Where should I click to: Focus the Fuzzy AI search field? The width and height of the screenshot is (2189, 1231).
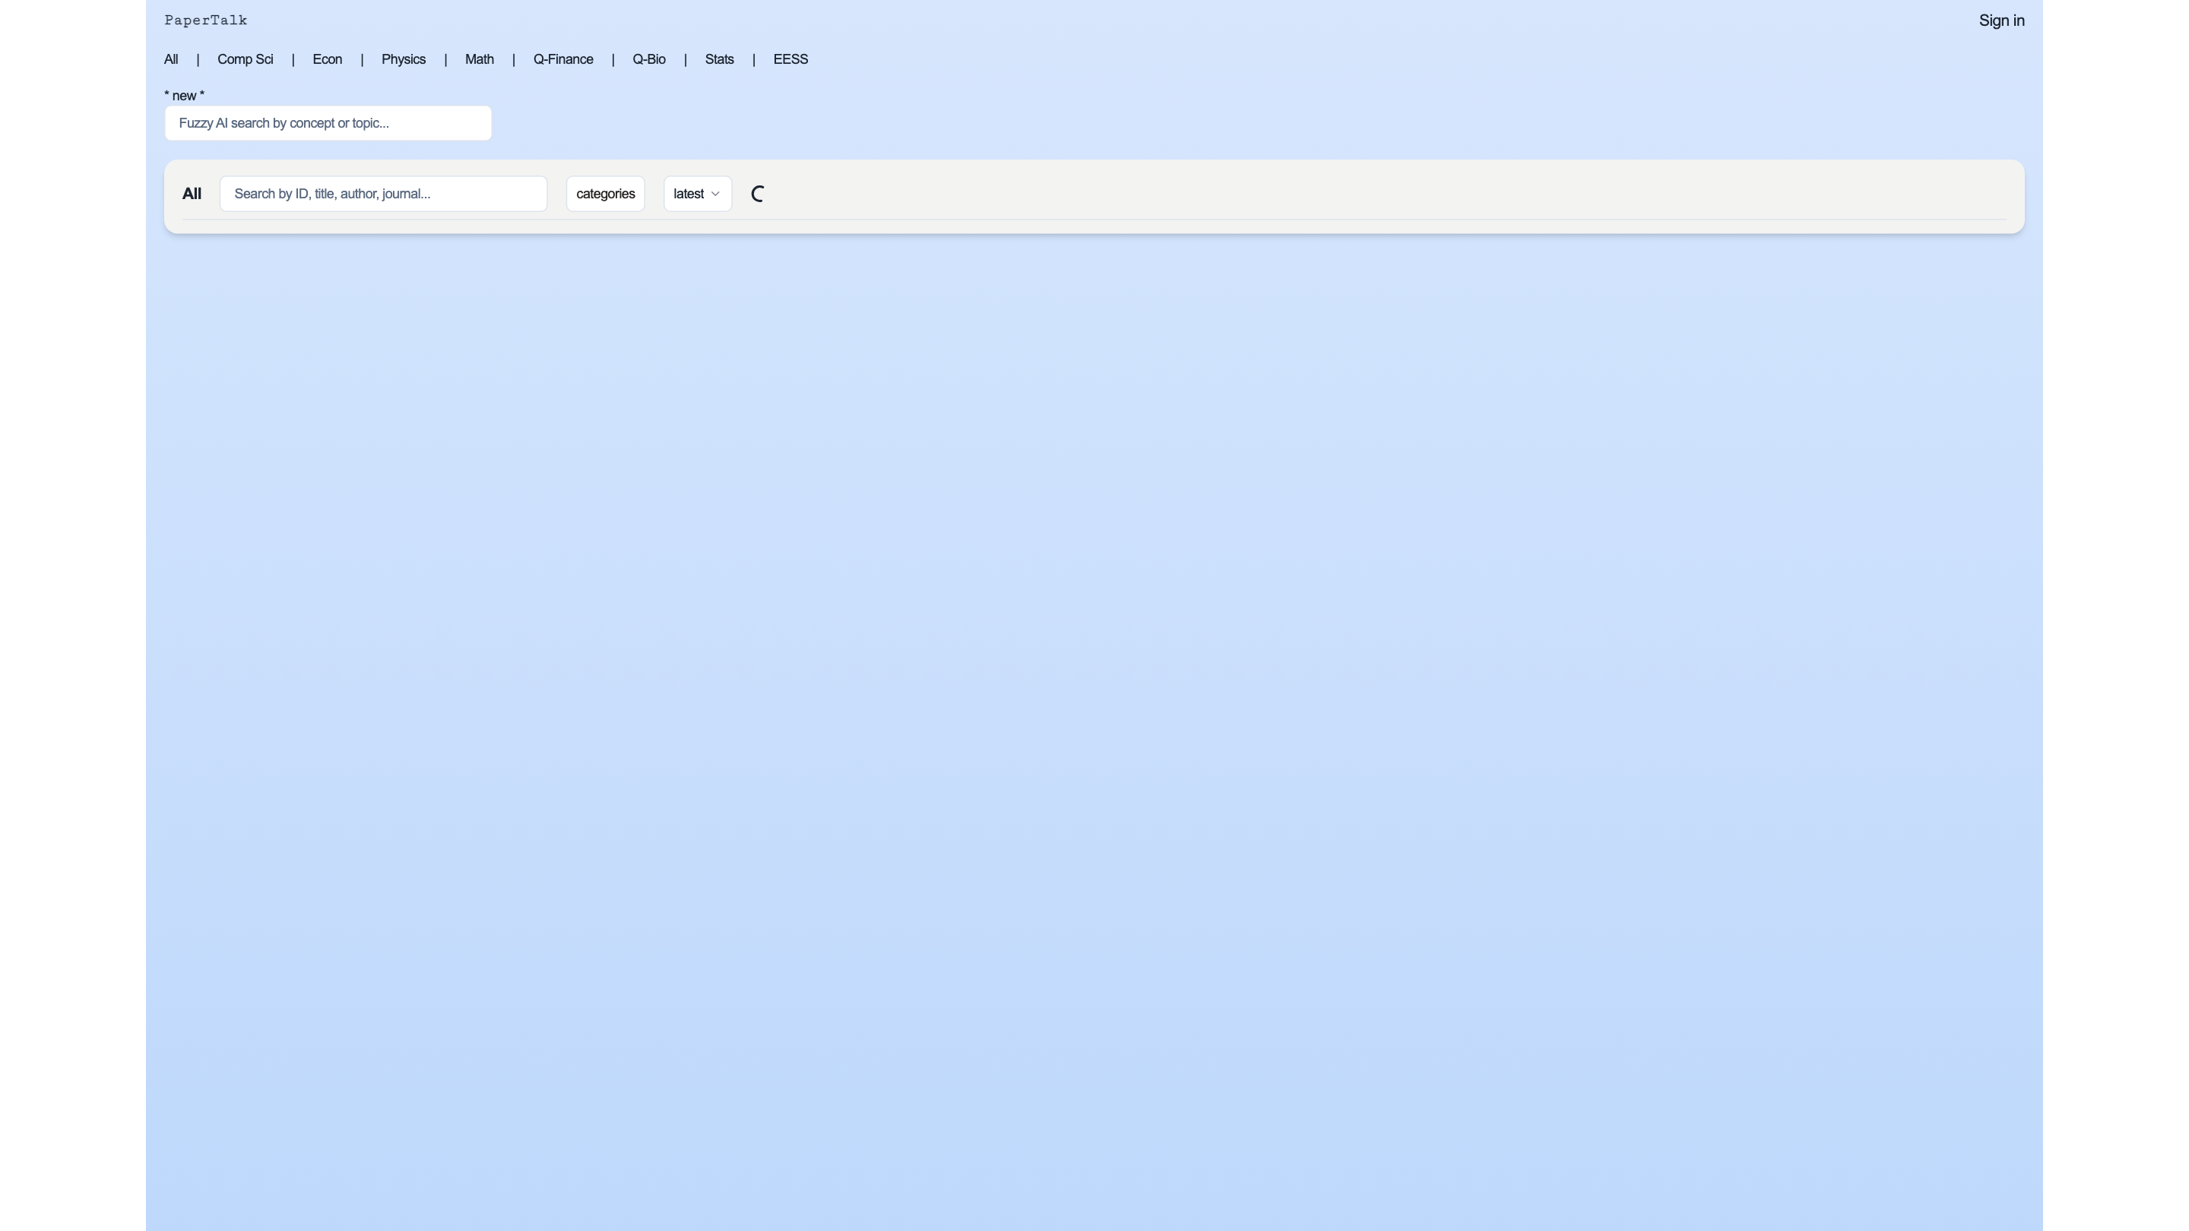327,123
